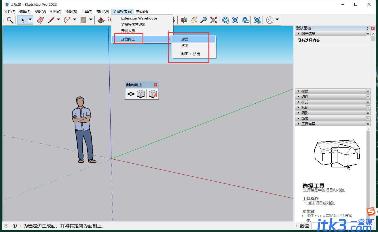Select the arrow Select tool

(x=22, y=20)
